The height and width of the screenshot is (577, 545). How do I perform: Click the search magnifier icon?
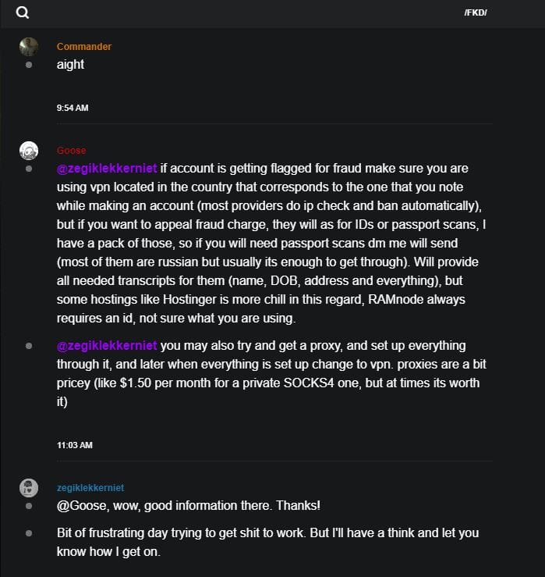(x=23, y=12)
